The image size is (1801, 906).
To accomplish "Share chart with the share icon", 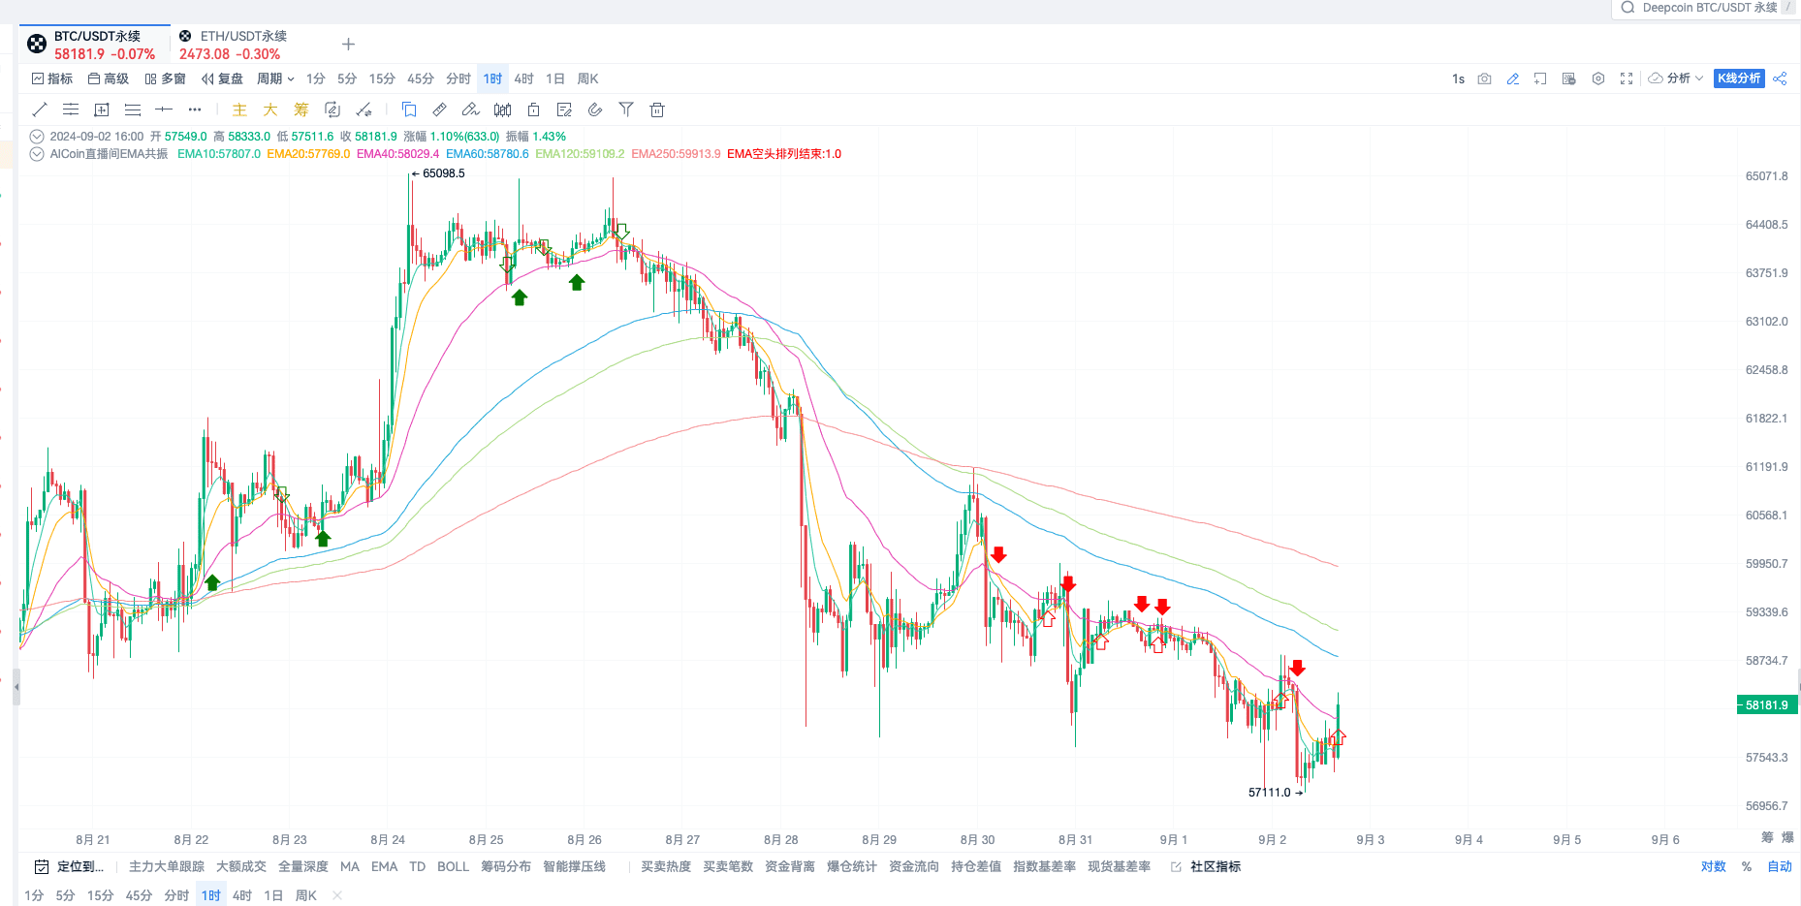I will coord(1780,78).
